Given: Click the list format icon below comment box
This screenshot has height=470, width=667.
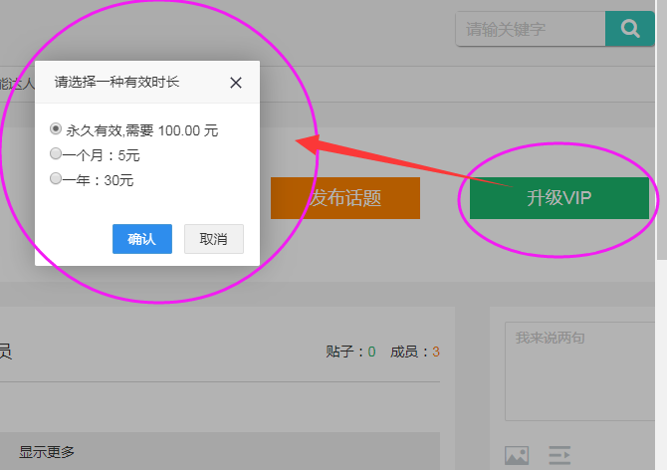Looking at the screenshot, I should tap(559, 455).
